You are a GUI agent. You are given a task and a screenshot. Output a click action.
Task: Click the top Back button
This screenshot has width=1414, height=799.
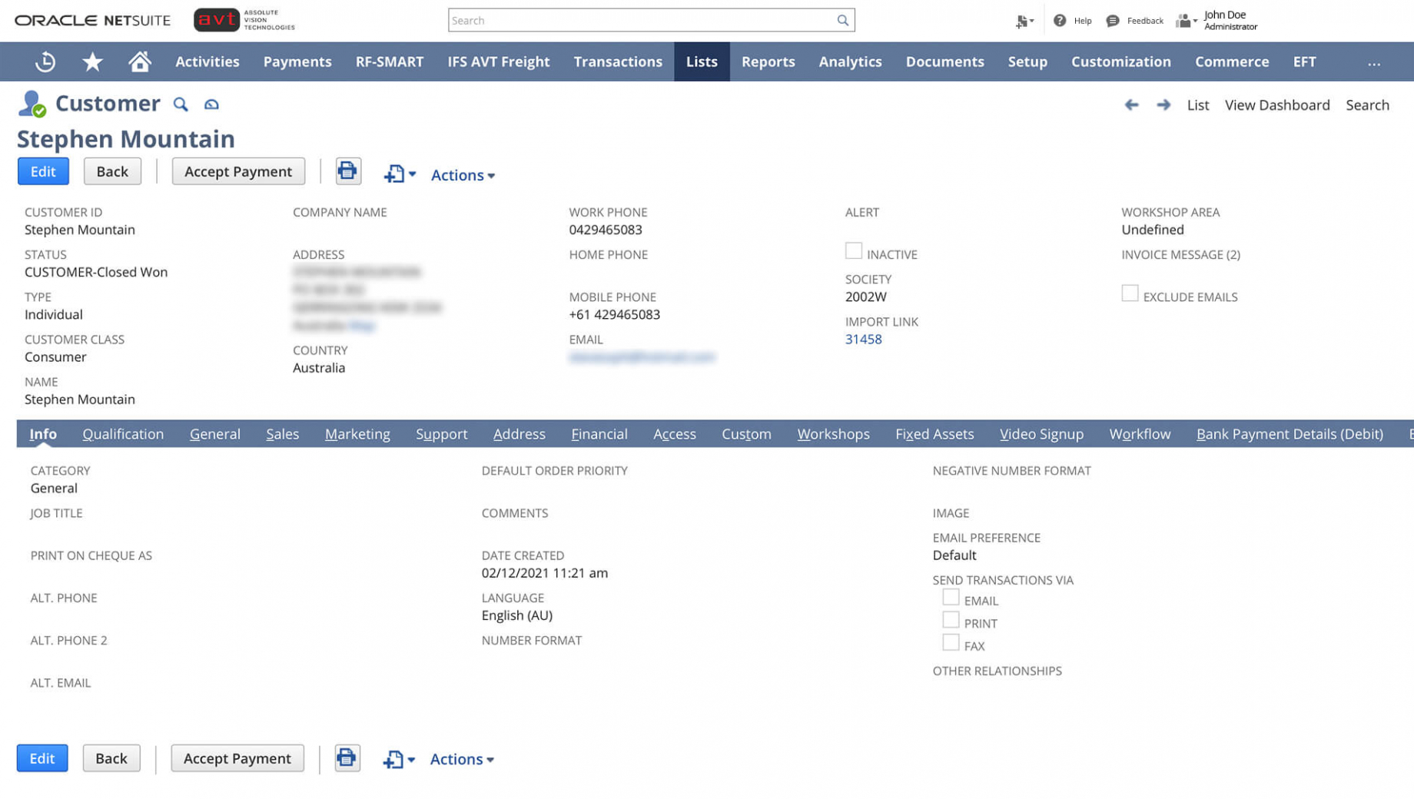click(x=112, y=171)
